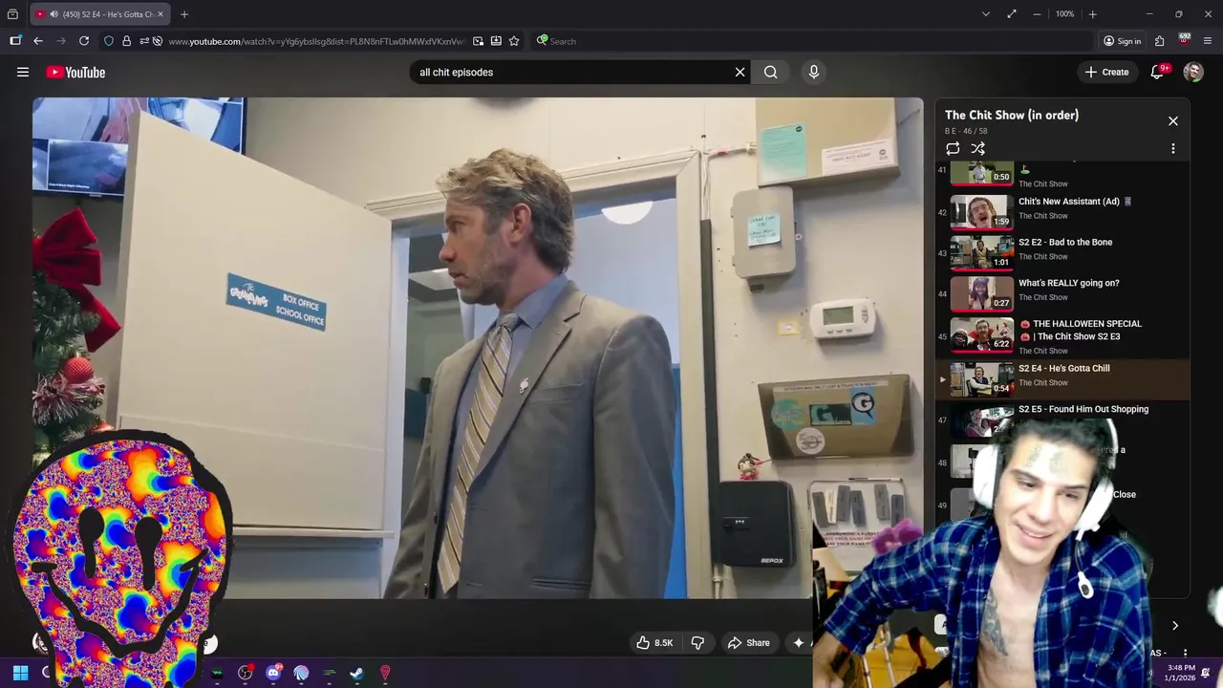Show site security padlock info
This screenshot has width=1223, height=688.
[126, 41]
